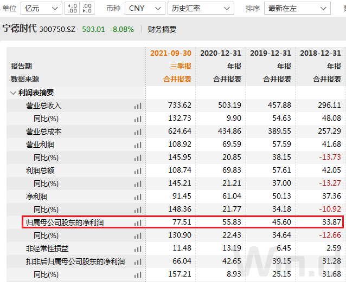The height and width of the screenshot is (282, 346).
Task: Click the 非经常性损益 row label
Action: pos(47,249)
